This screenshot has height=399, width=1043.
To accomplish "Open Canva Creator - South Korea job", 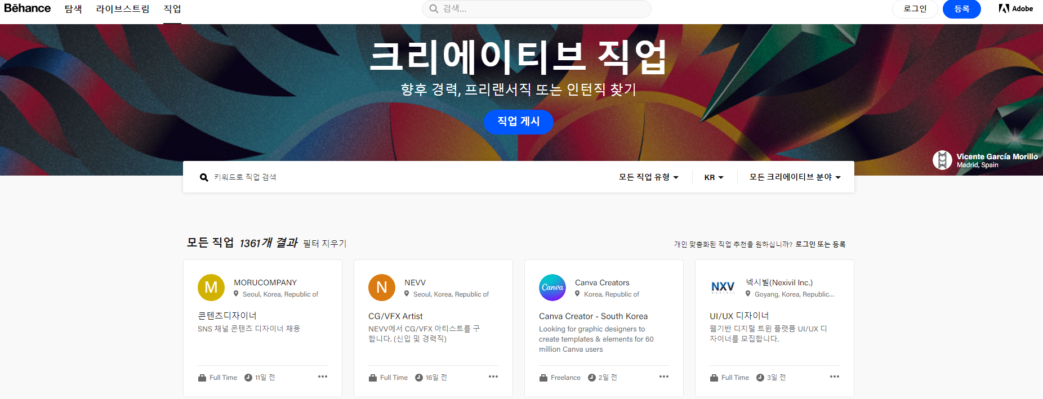I will click(593, 316).
